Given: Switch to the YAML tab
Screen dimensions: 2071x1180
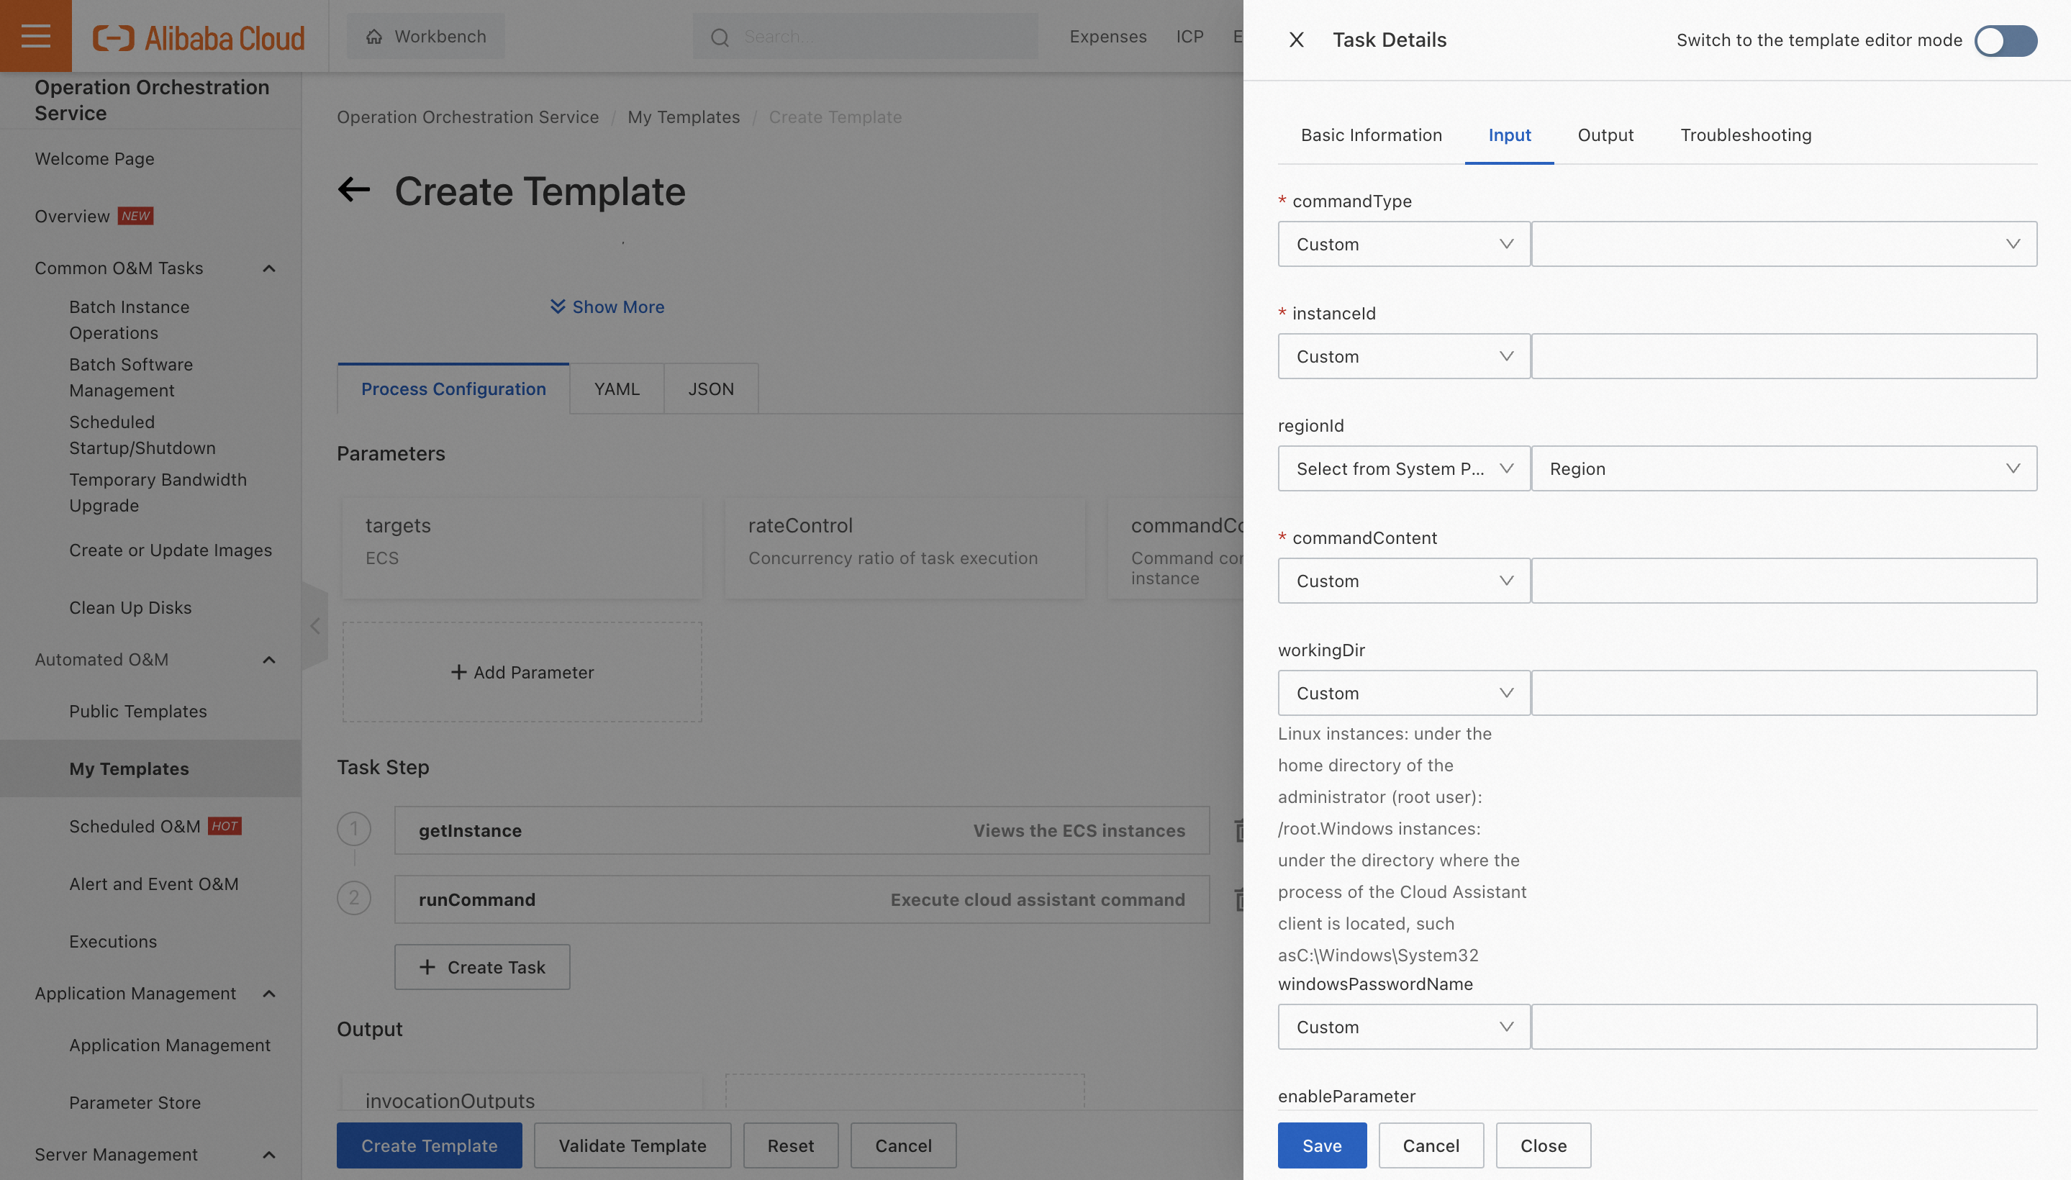Looking at the screenshot, I should tap(616, 389).
